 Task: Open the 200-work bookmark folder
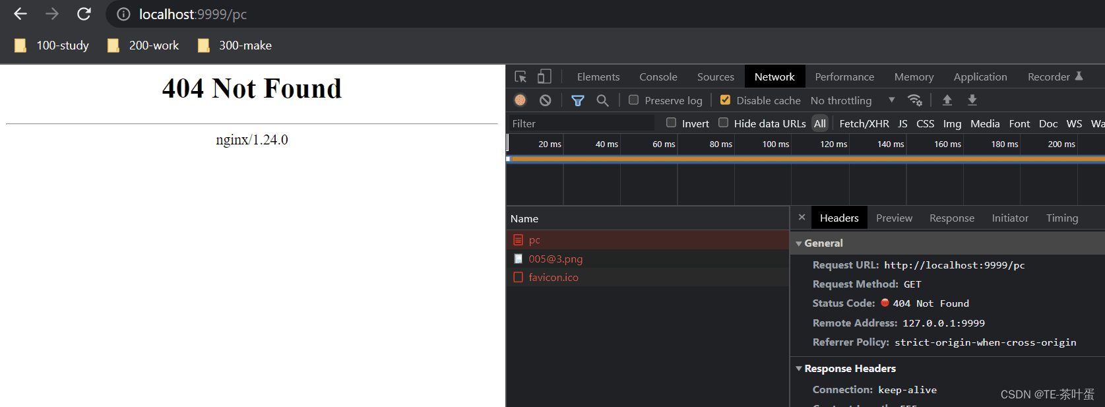[x=143, y=46]
